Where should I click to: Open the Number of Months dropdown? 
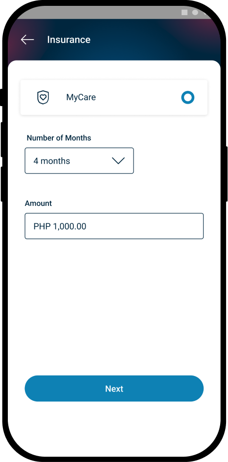point(79,160)
